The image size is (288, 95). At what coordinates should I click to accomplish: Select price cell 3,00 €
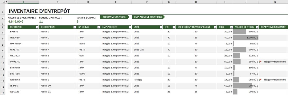tap(225, 74)
